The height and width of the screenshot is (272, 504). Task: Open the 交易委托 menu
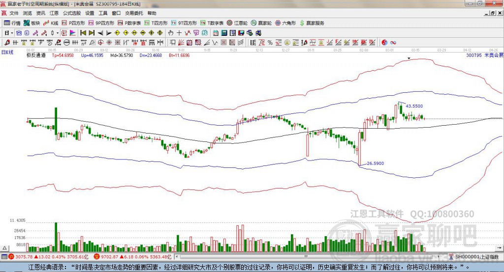pos(134,13)
